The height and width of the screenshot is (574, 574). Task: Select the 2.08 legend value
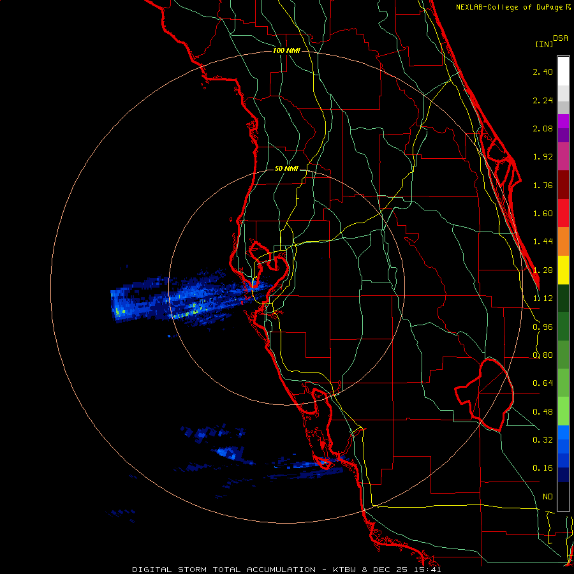coord(543,128)
